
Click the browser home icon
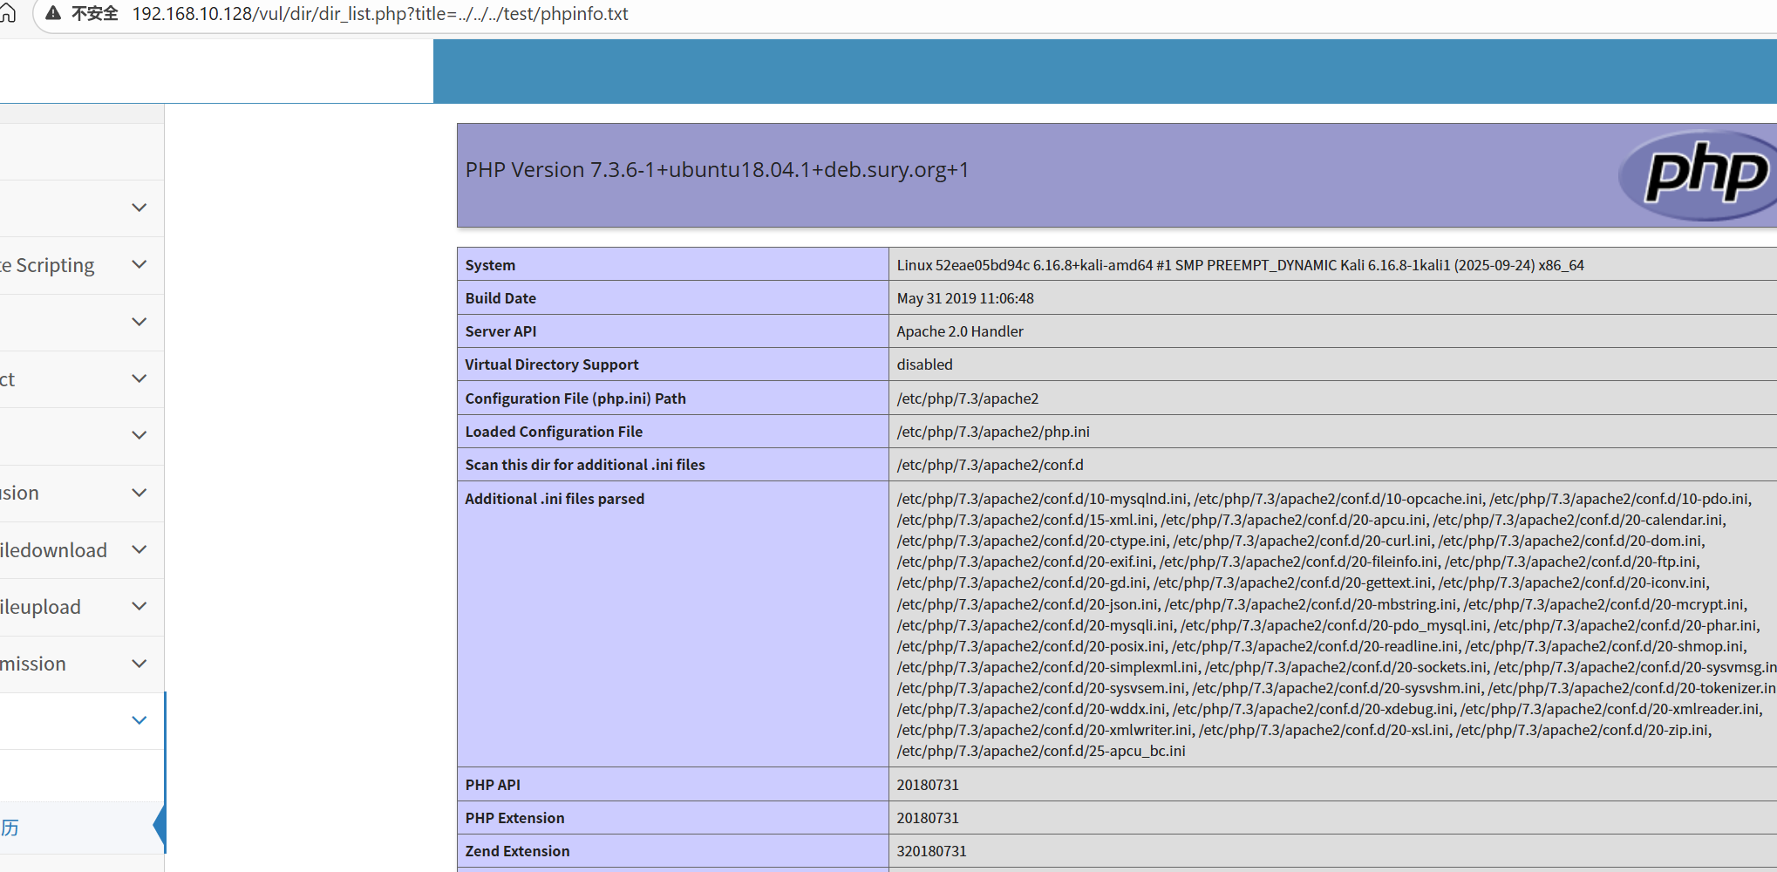click(x=8, y=13)
